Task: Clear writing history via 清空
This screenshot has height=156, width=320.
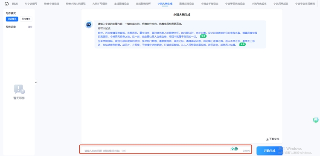Action: point(30,27)
